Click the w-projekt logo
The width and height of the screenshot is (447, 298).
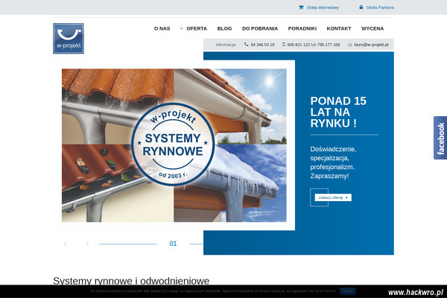69,39
